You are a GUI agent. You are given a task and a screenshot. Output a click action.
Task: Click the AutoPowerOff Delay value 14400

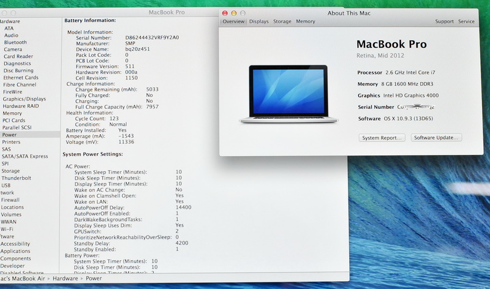[183, 208]
